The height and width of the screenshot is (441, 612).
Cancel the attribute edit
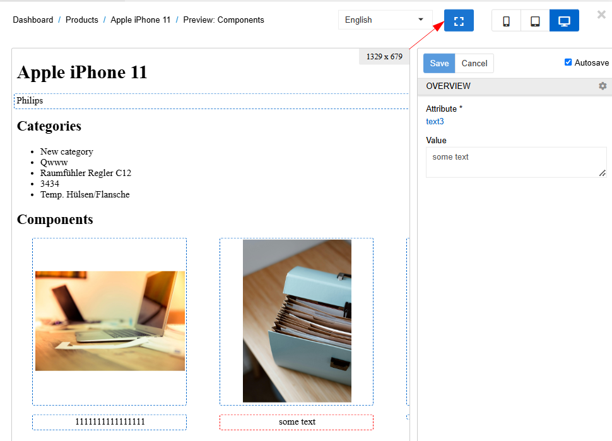(474, 63)
